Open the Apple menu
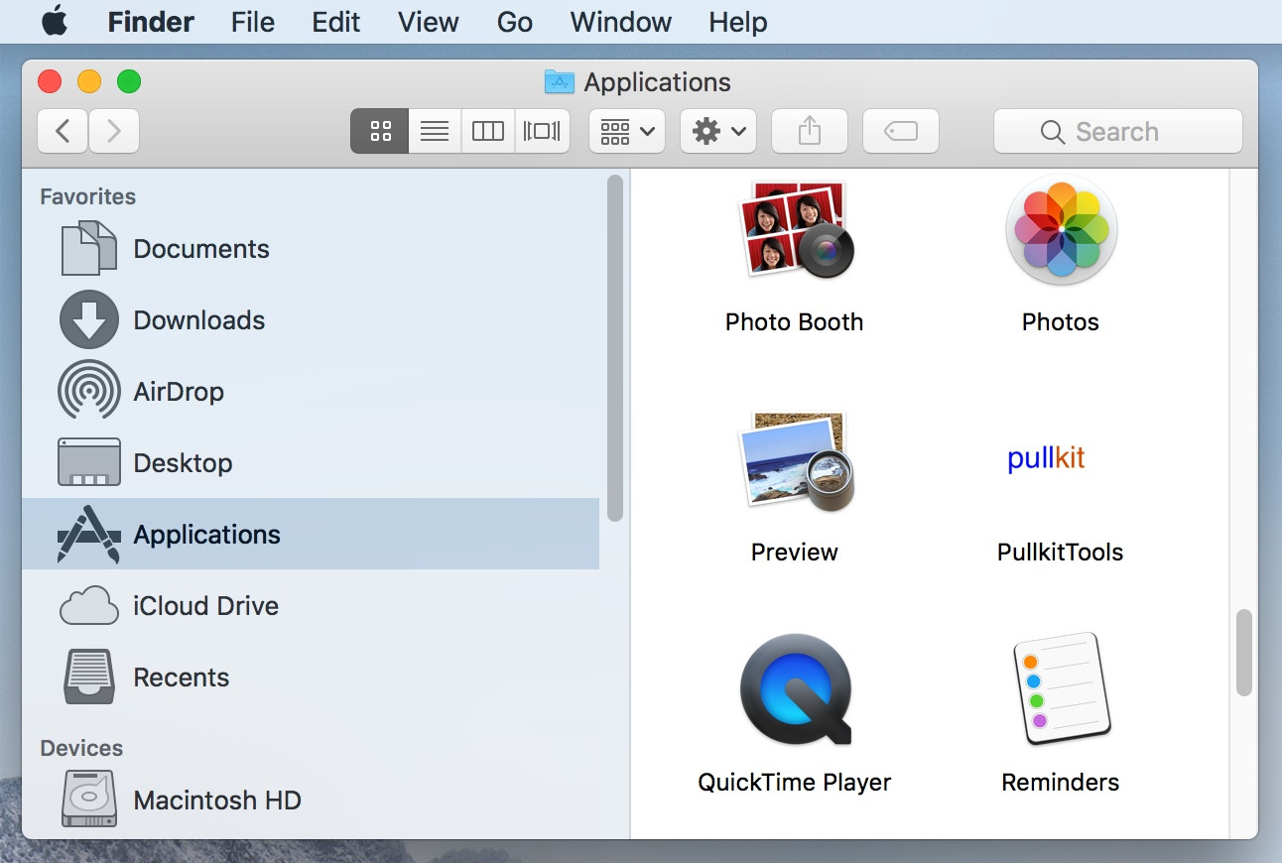 [x=55, y=21]
